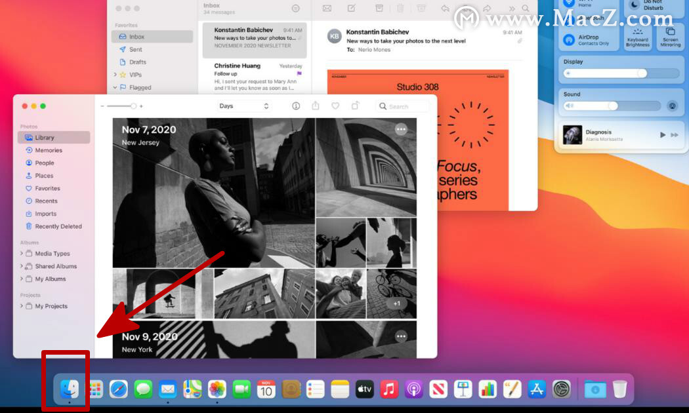Open Finder from the Dock

[69, 389]
